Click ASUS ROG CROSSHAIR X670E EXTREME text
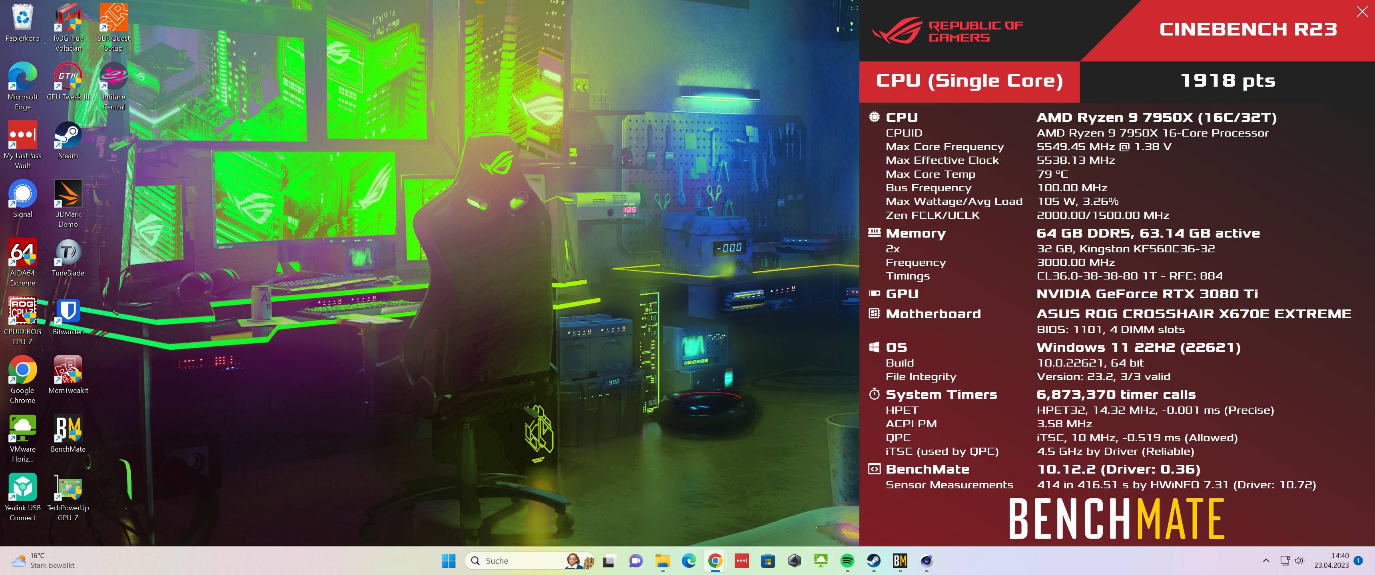The image size is (1375, 575). point(1194,314)
